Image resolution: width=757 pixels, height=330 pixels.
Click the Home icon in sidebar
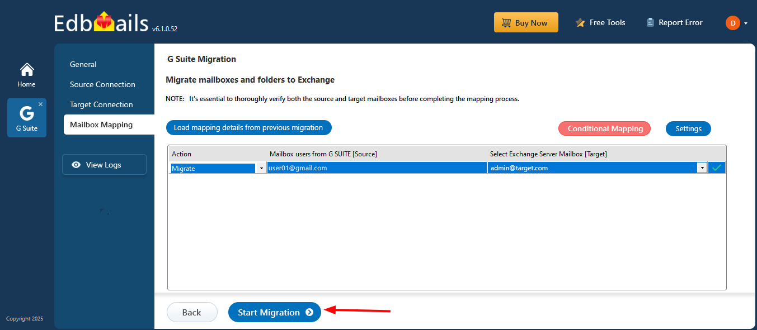point(26,70)
